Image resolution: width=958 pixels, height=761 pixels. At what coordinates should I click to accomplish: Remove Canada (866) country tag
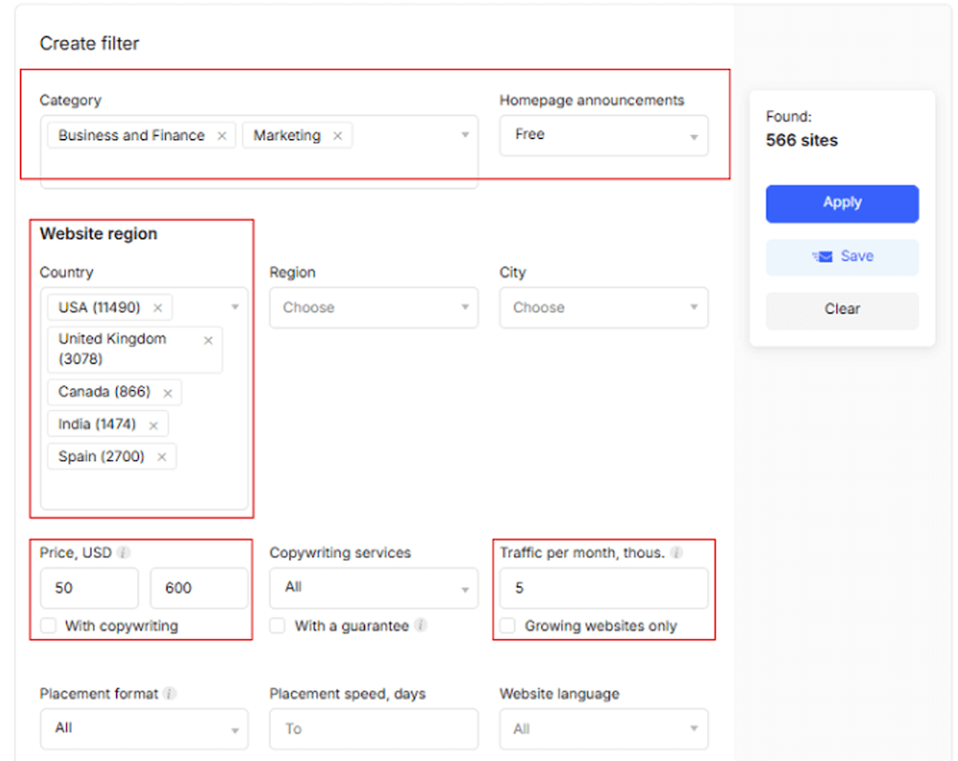(x=168, y=393)
